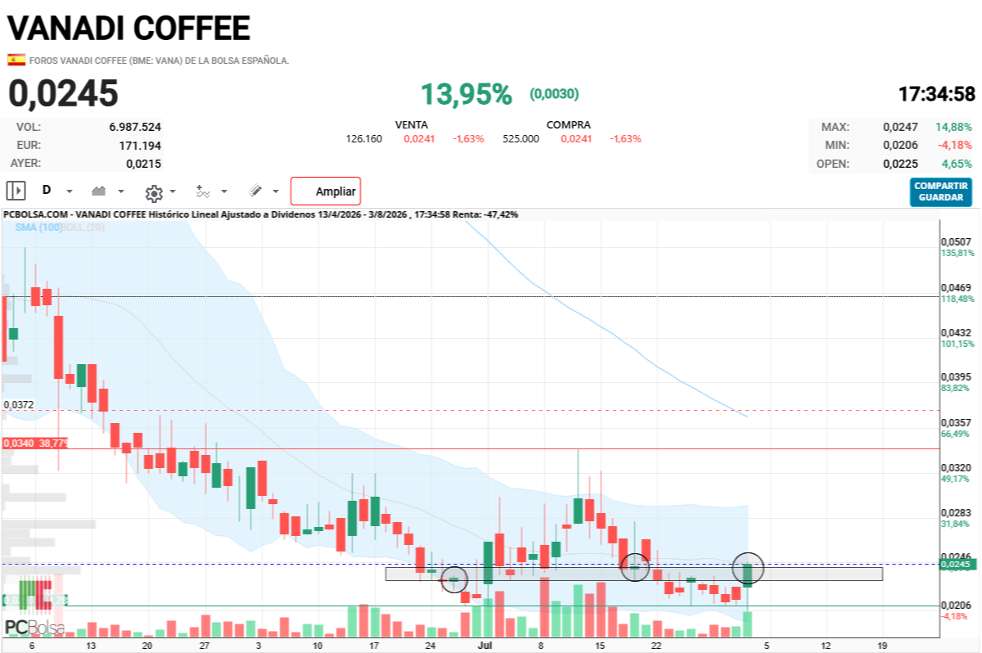Expand the chart type dropdown arrow
The height and width of the screenshot is (653, 982).
(121, 191)
